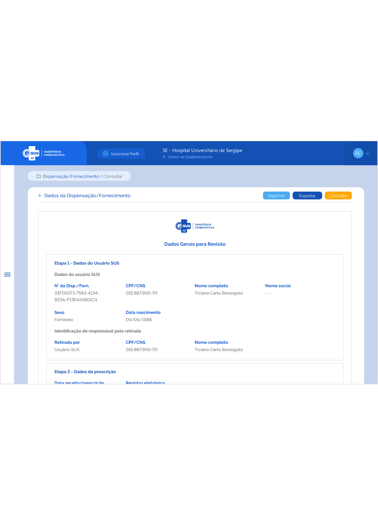Click the person icon beside Gestor de Estabelecimento
Image resolution: width=378 pixels, height=525 pixels.
click(x=164, y=157)
